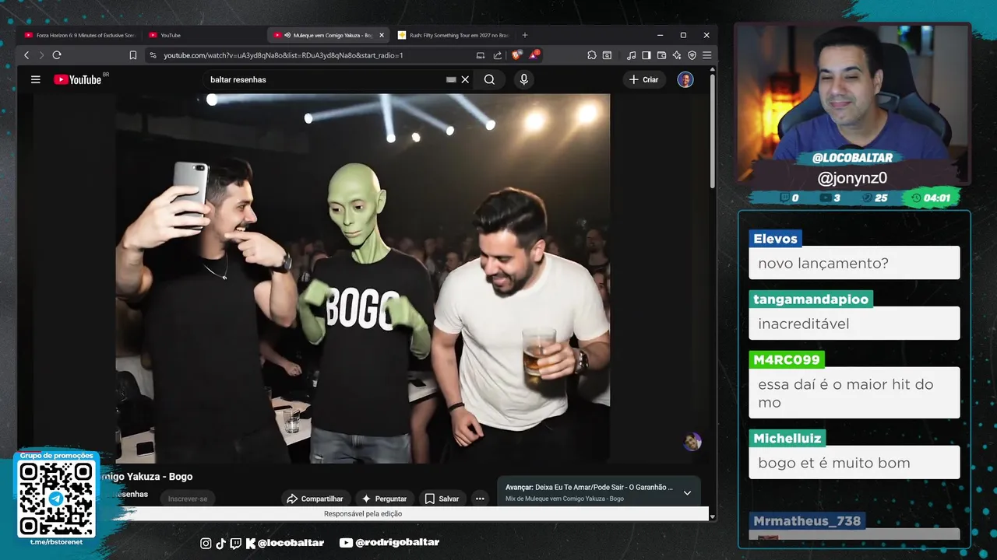Screen dimensions: 997x560
Task: Open the Brave Shields lion icon
Action: 517,55
